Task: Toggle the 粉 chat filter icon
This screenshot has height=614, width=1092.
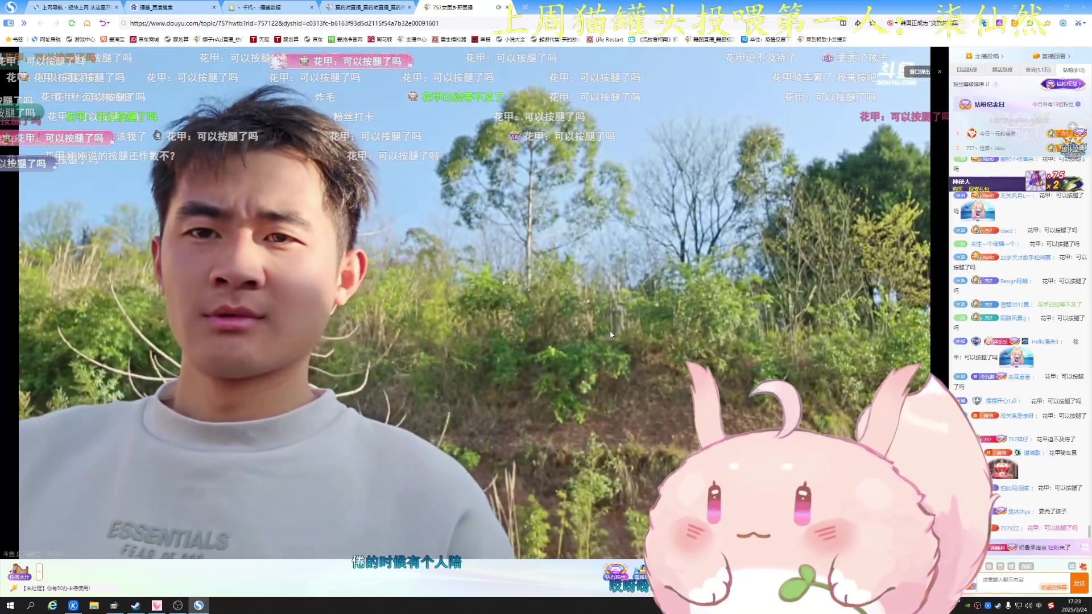Action: (x=989, y=566)
